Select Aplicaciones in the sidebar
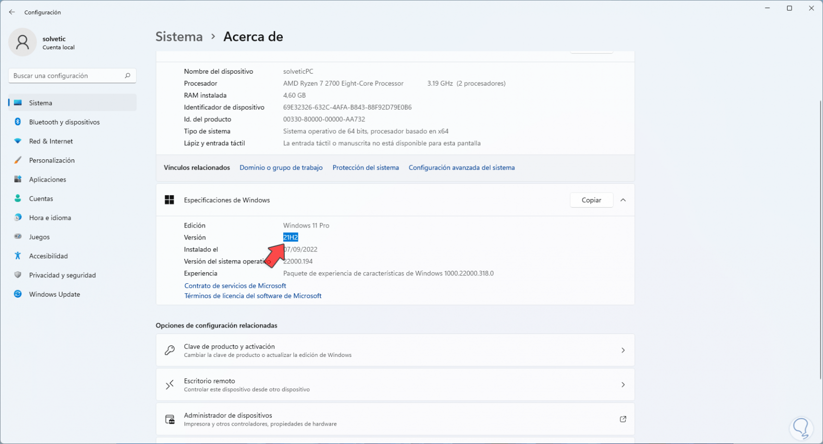Image resolution: width=823 pixels, height=444 pixels. [x=72, y=180]
